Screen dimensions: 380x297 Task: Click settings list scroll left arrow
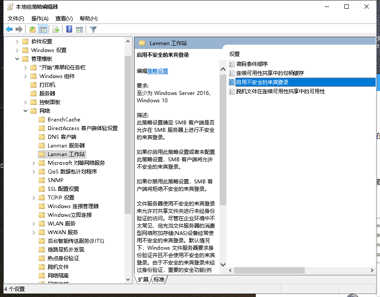point(230,271)
